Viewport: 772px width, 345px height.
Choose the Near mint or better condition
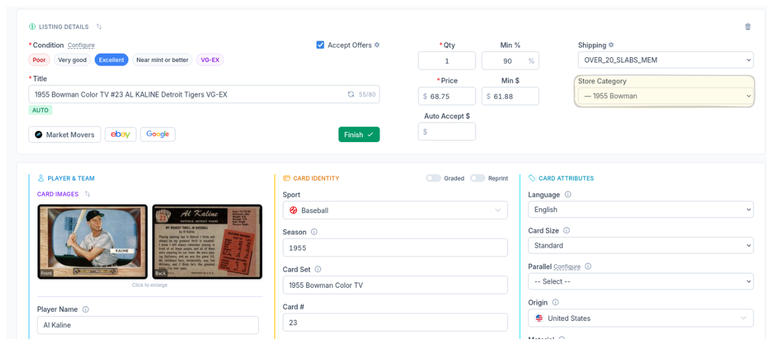pyautogui.click(x=162, y=60)
